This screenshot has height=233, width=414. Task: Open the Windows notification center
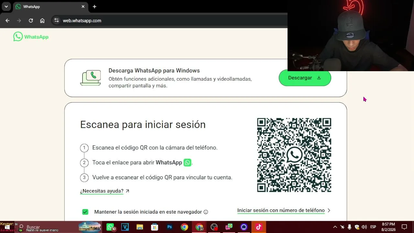point(404,227)
